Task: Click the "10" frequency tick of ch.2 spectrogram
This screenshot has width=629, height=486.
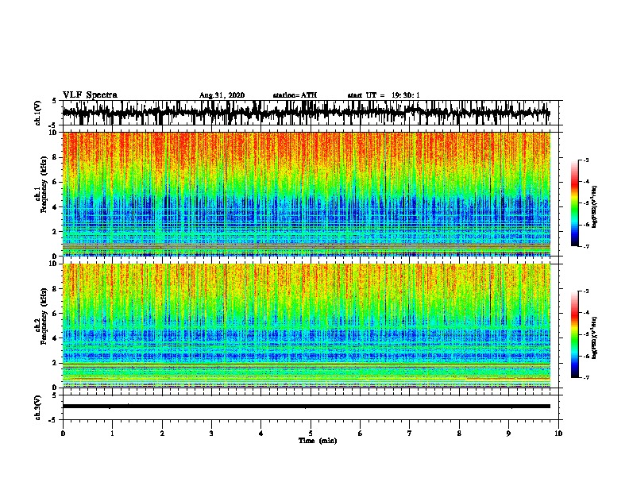Action: 52,264
